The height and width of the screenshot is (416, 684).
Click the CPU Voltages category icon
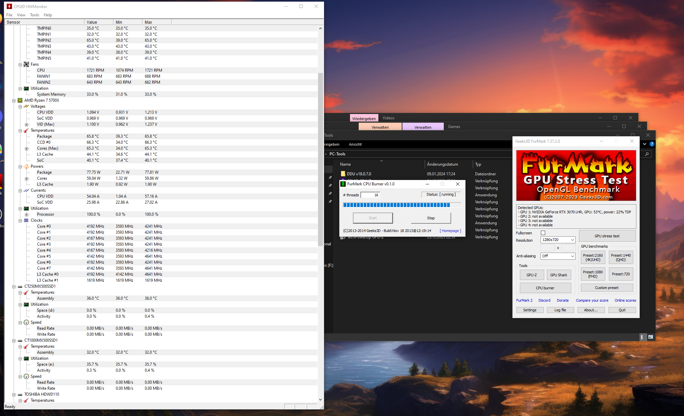[26, 106]
